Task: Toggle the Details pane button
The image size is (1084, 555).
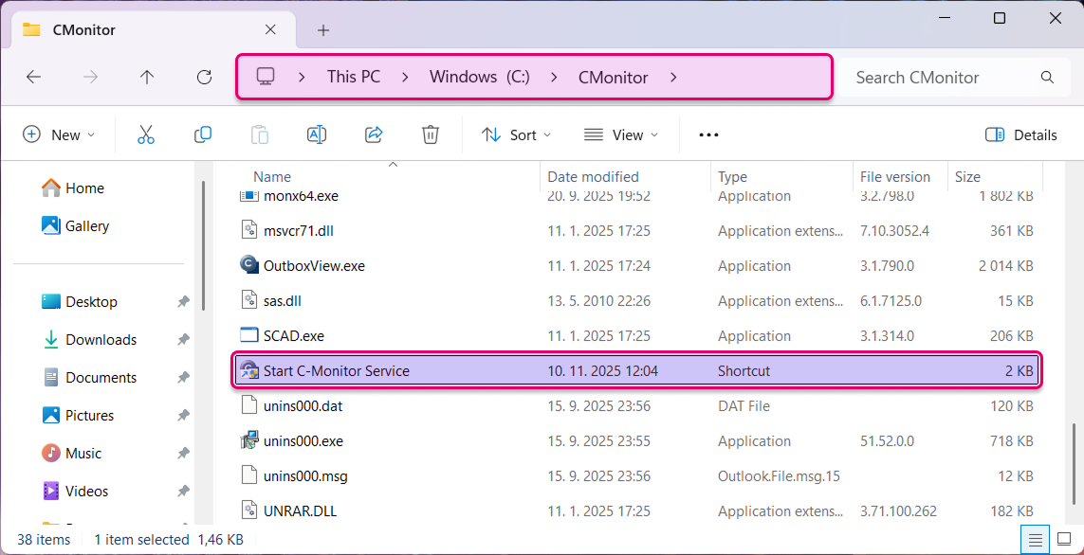Action: pyautogui.click(x=1021, y=135)
